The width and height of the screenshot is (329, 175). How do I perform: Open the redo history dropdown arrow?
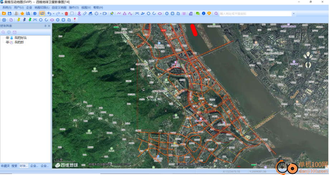point(62,14)
